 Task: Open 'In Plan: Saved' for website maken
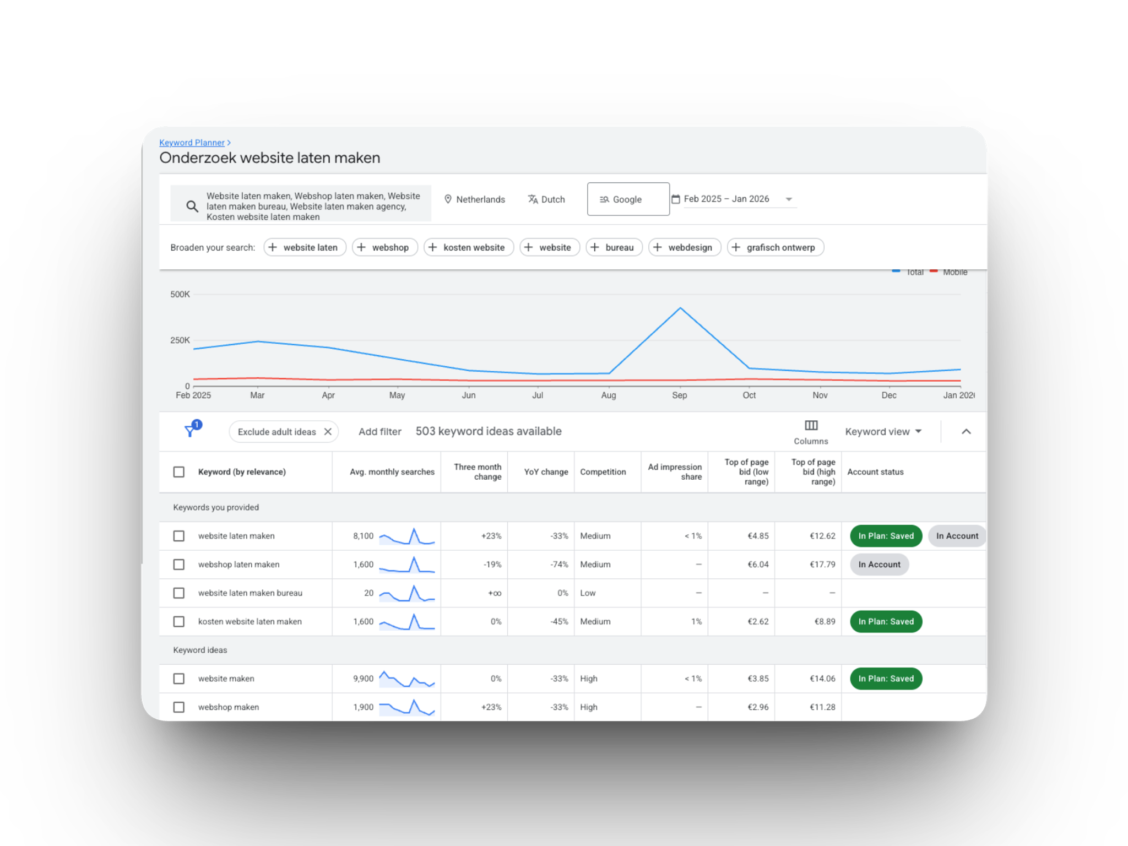tap(886, 679)
